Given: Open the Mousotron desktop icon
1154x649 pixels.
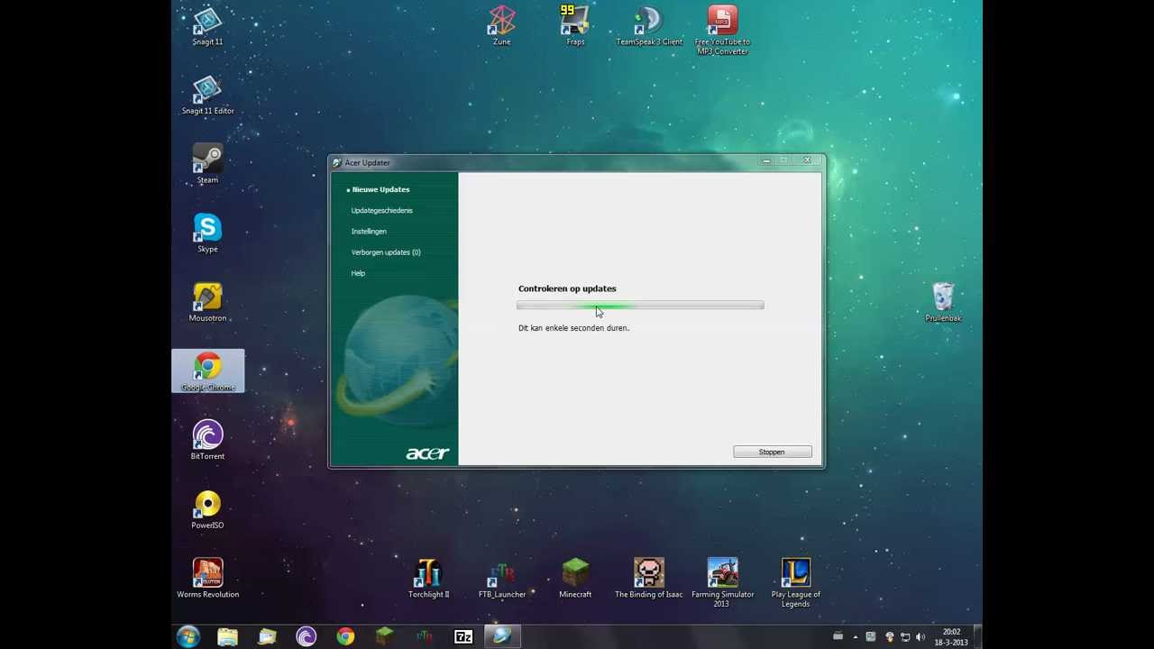Looking at the screenshot, I should [207, 303].
